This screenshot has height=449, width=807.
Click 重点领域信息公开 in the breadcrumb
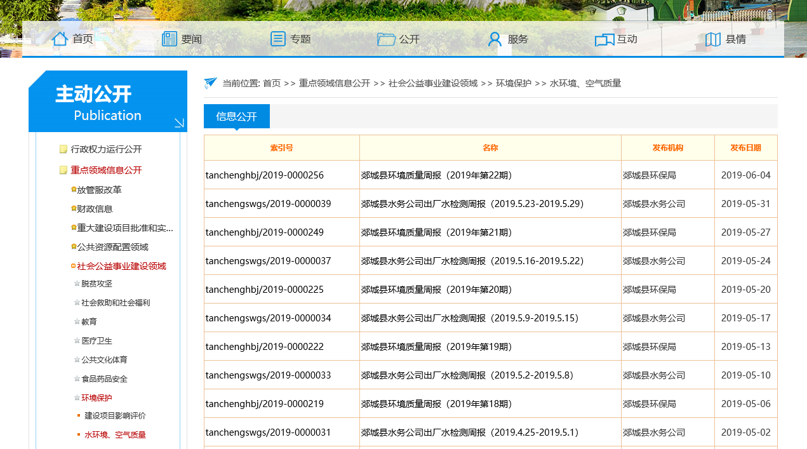tap(335, 83)
